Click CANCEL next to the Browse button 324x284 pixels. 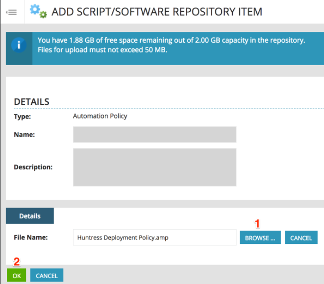coord(301,237)
